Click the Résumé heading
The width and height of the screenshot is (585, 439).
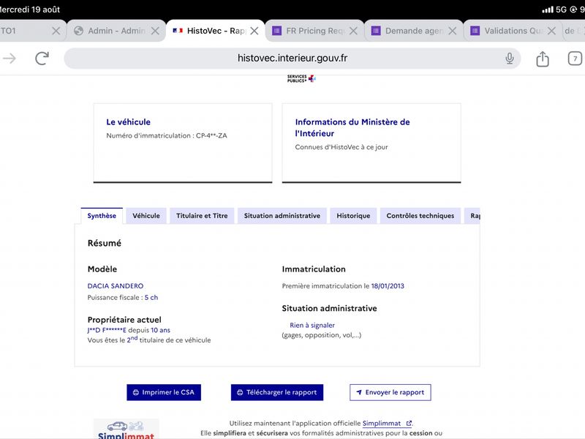(x=105, y=243)
